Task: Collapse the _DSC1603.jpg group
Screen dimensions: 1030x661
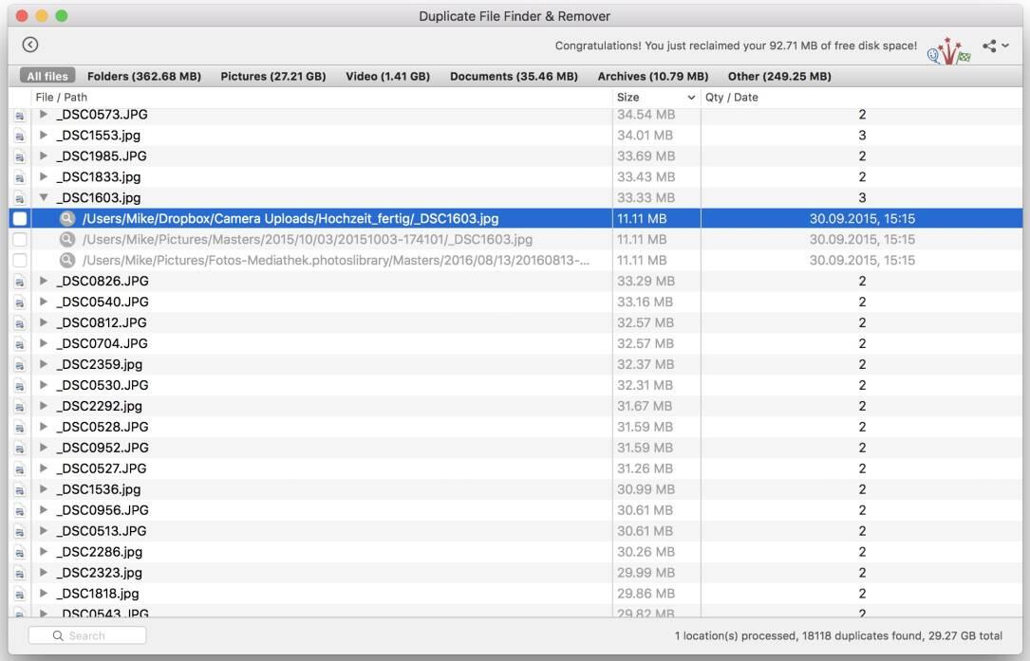Action: tap(44, 198)
